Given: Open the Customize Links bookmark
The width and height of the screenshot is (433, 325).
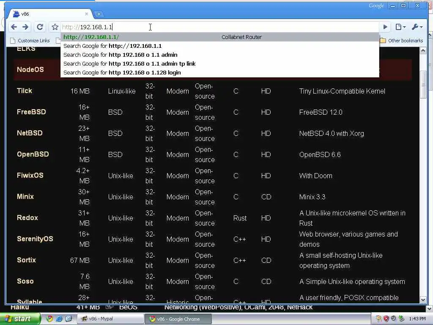Looking at the screenshot, I should 30,41.
